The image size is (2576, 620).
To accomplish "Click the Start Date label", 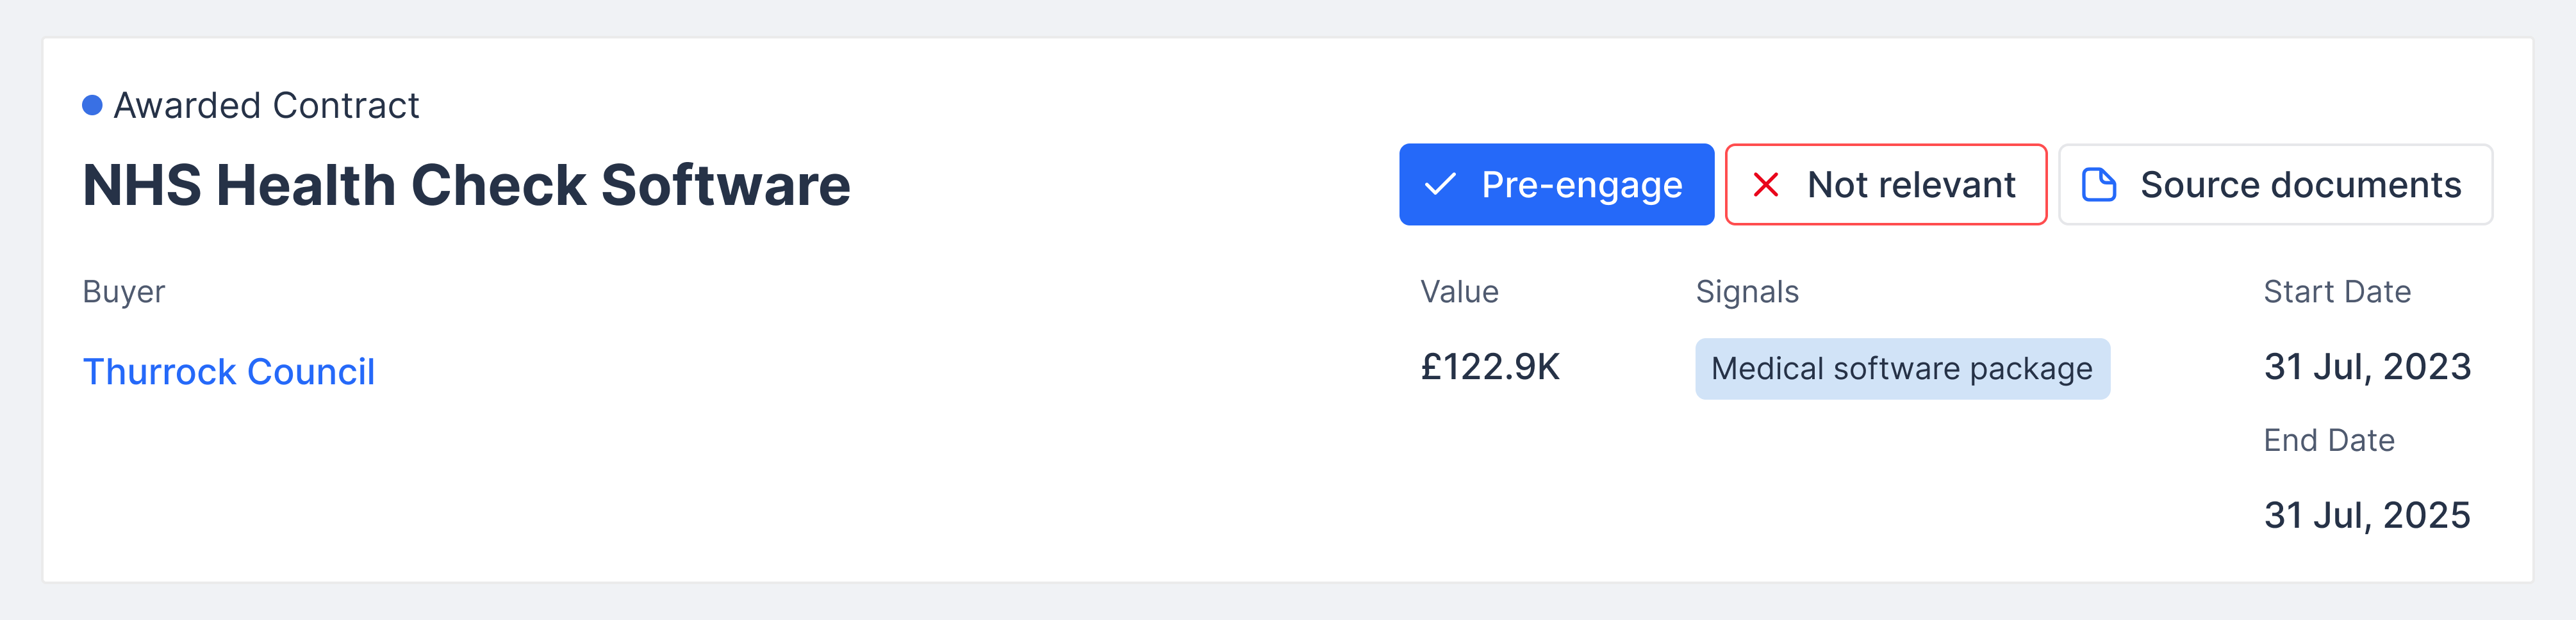I will pos(2337,292).
